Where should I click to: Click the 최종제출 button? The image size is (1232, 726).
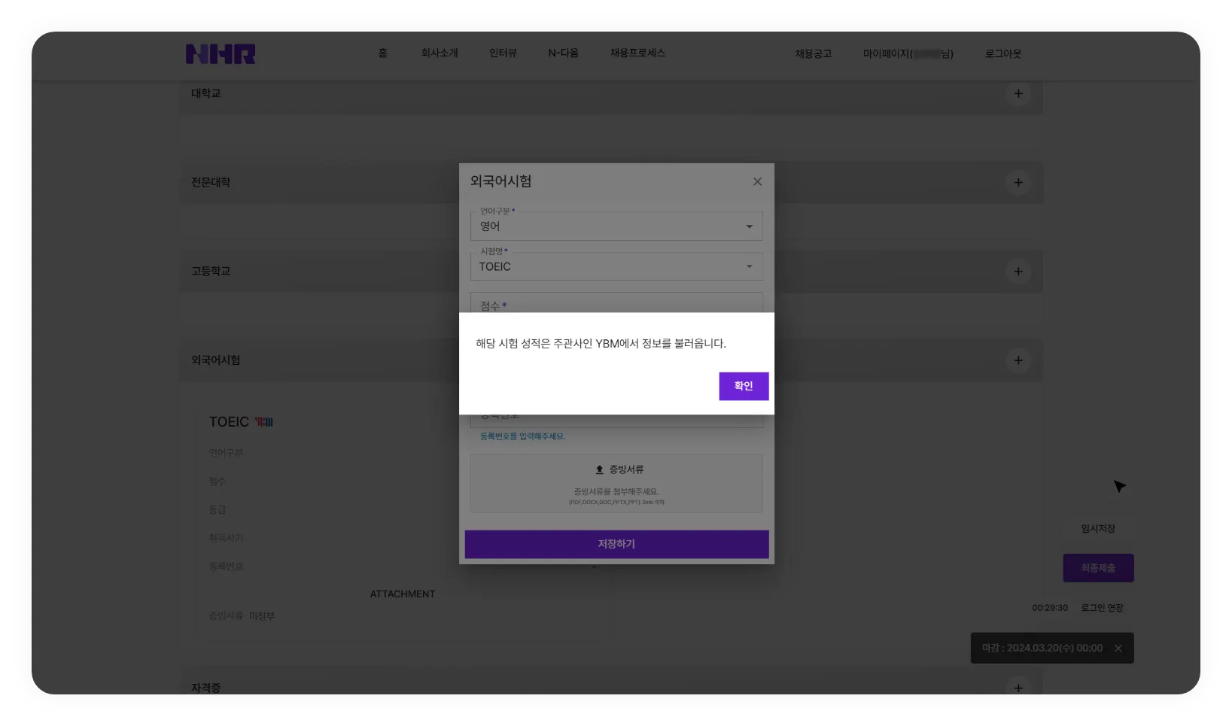tap(1098, 568)
